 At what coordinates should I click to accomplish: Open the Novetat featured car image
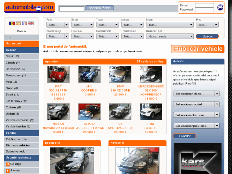coord(138,161)
